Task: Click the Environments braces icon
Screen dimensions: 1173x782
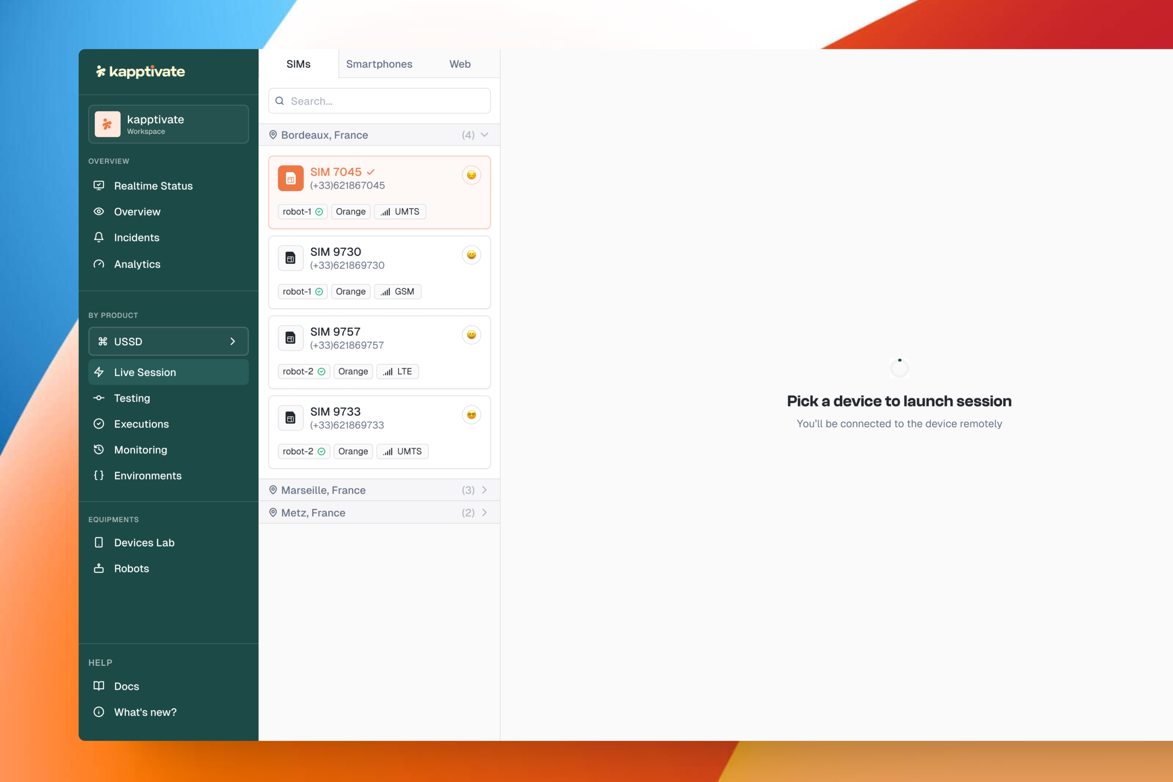Action: coord(99,475)
